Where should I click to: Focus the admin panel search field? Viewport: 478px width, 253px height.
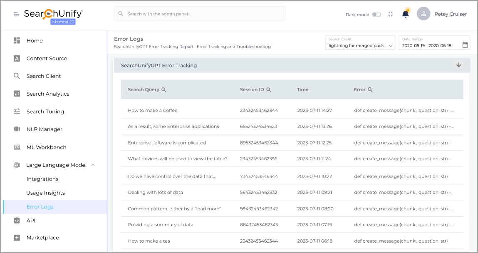[x=200, y=14]
